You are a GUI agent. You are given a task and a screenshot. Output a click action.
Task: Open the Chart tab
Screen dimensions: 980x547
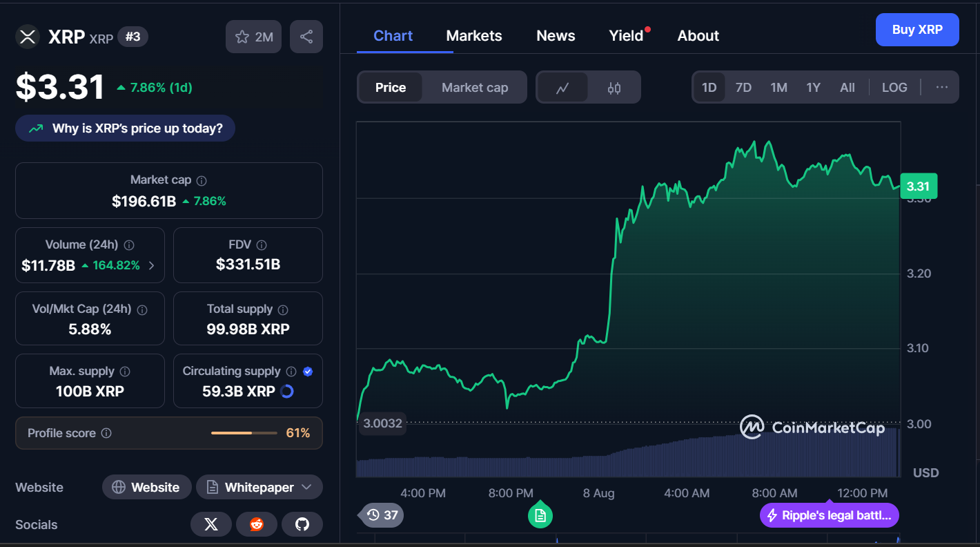tap(393, 36)
